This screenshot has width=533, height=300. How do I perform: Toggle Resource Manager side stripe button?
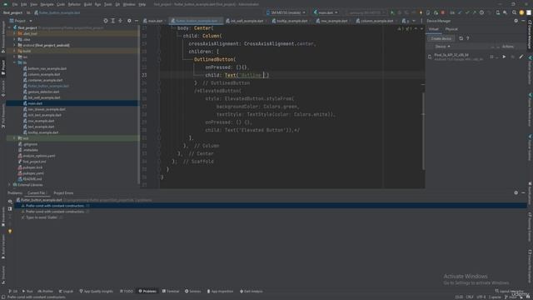coord(3,37)
